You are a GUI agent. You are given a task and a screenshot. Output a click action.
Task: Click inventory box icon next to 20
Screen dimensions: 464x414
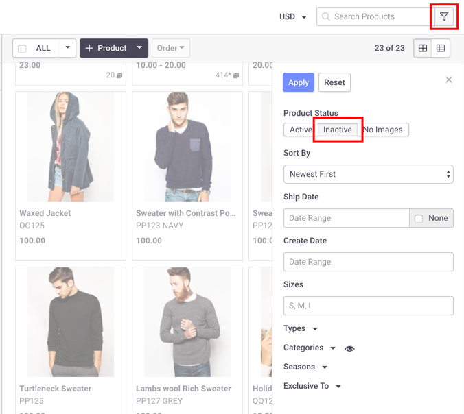point(119,75)
